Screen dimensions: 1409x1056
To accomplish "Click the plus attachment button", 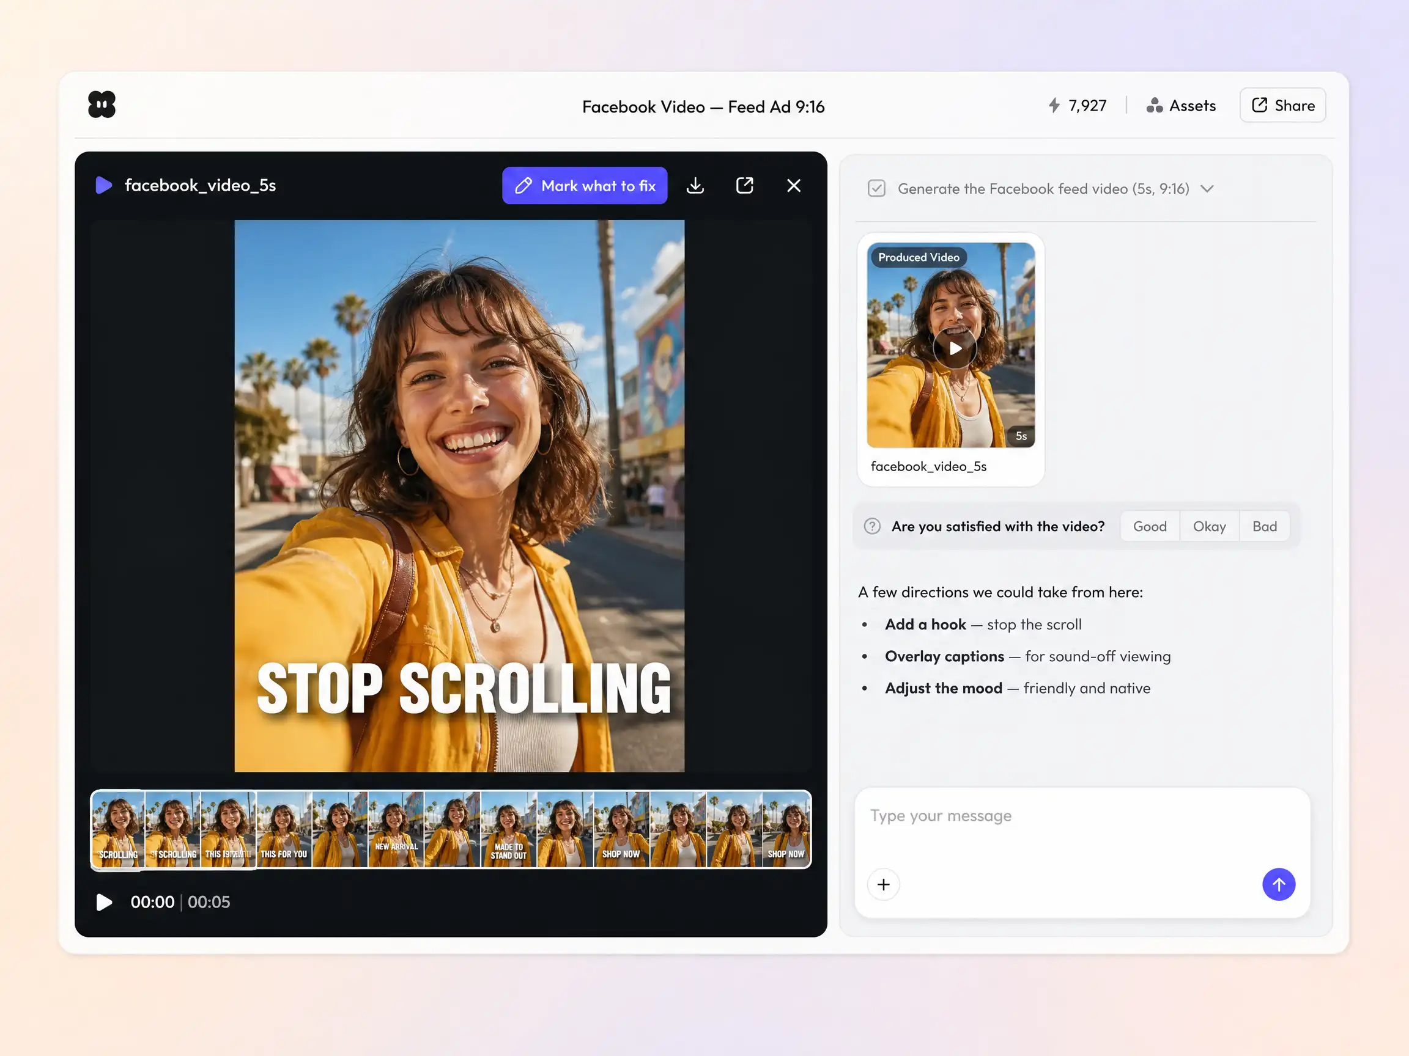I will click(x=883, y=884).
